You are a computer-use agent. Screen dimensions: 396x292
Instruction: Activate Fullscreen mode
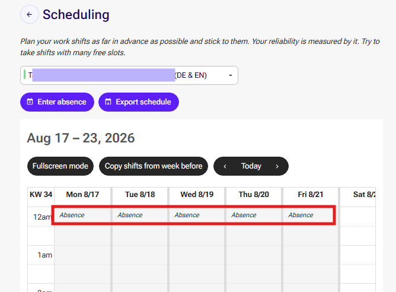(60, 166)
